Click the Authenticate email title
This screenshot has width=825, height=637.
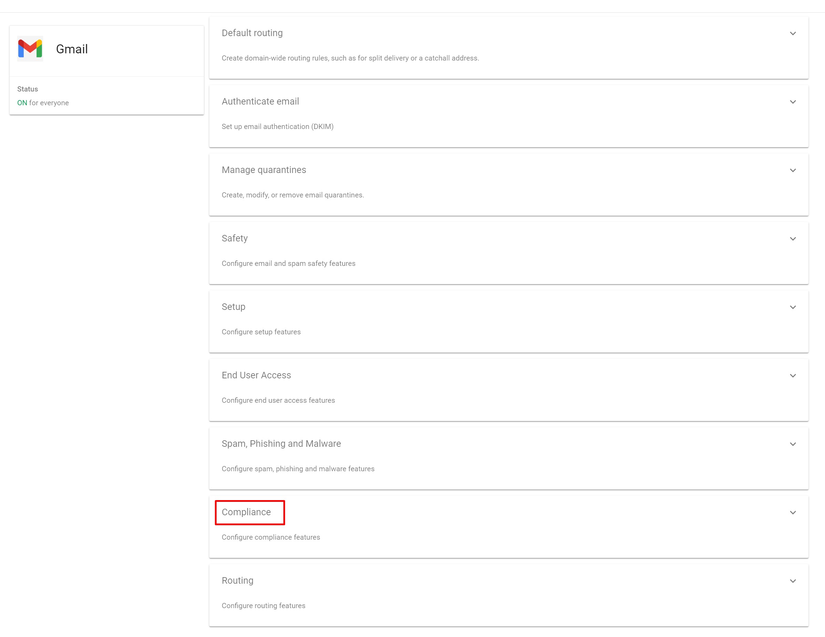point(260,101)
